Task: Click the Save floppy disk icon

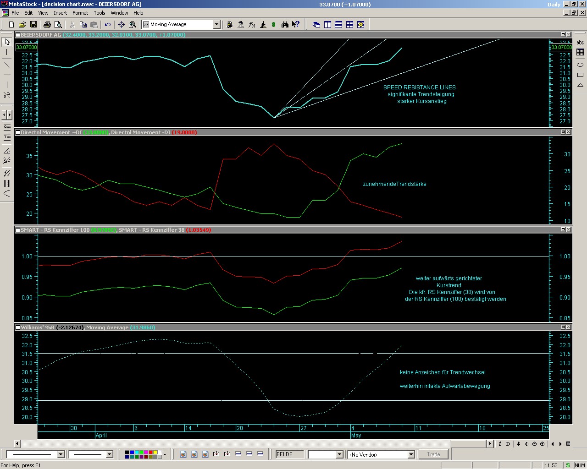Action: [x=33, y=25]
